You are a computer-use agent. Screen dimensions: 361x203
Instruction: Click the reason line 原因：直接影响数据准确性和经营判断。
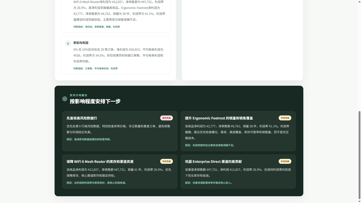pos(89,139)
